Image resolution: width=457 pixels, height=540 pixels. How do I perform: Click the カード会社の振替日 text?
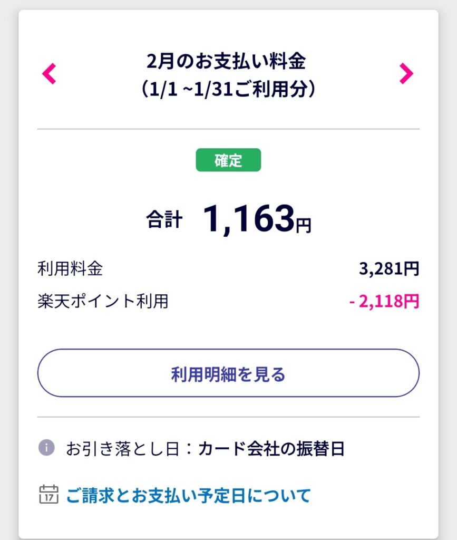pyautogui.click(x=271, y=449)
